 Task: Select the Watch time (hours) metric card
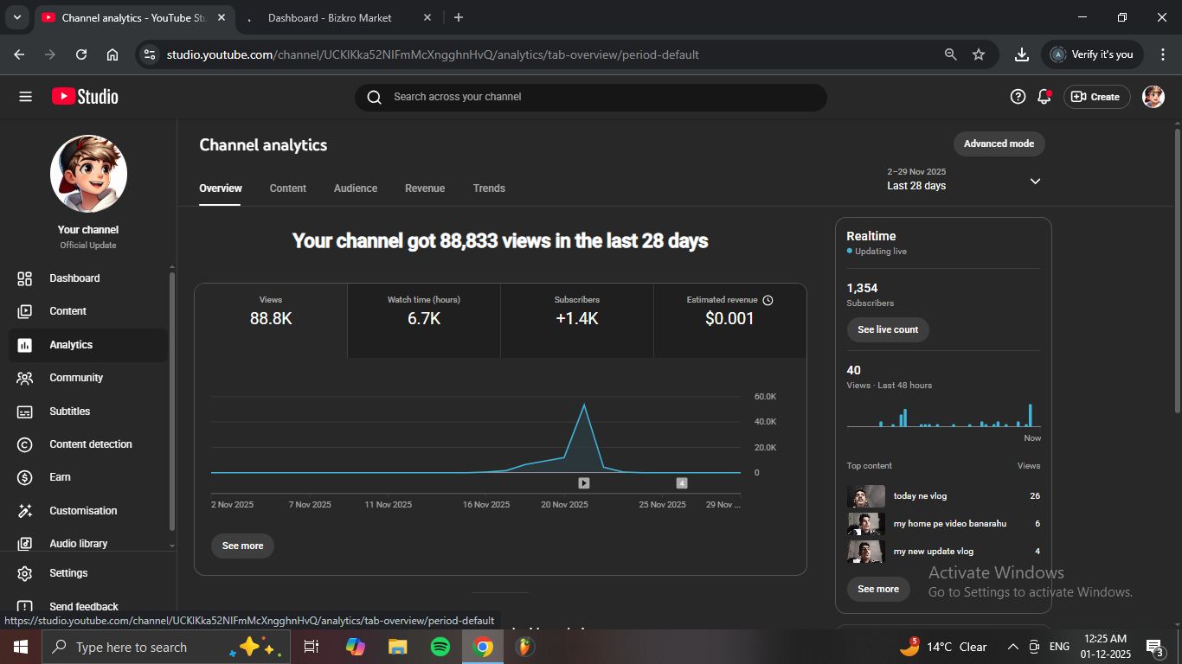[424, 320]
